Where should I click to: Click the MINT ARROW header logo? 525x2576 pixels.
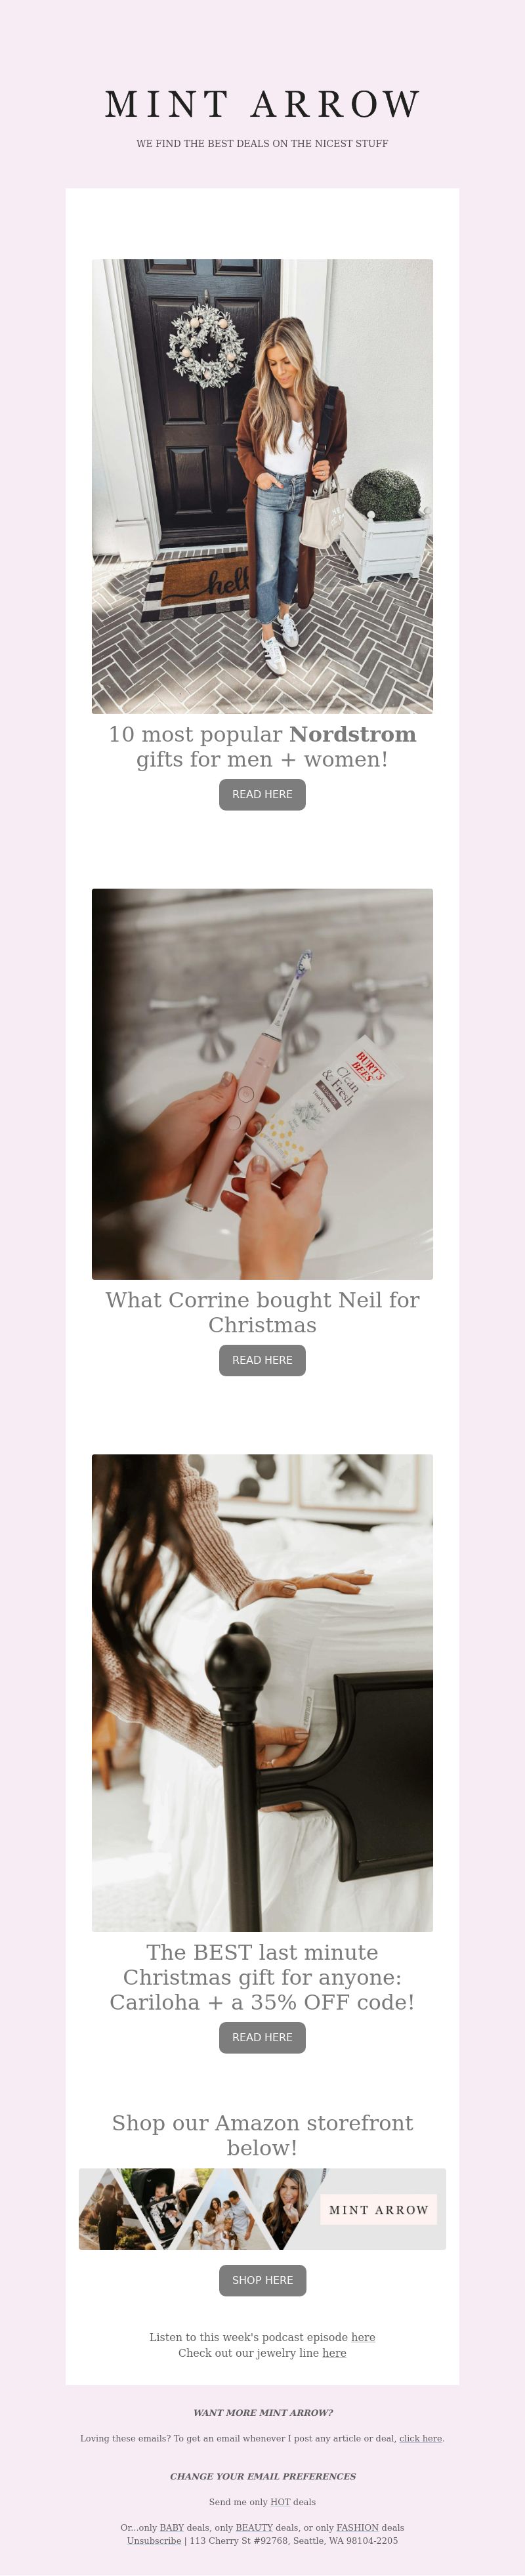tap(262, 104)
